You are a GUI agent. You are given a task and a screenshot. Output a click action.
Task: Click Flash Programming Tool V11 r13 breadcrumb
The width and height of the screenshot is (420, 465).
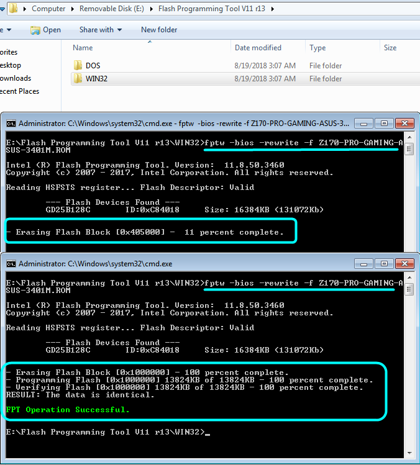coord(212,9)
